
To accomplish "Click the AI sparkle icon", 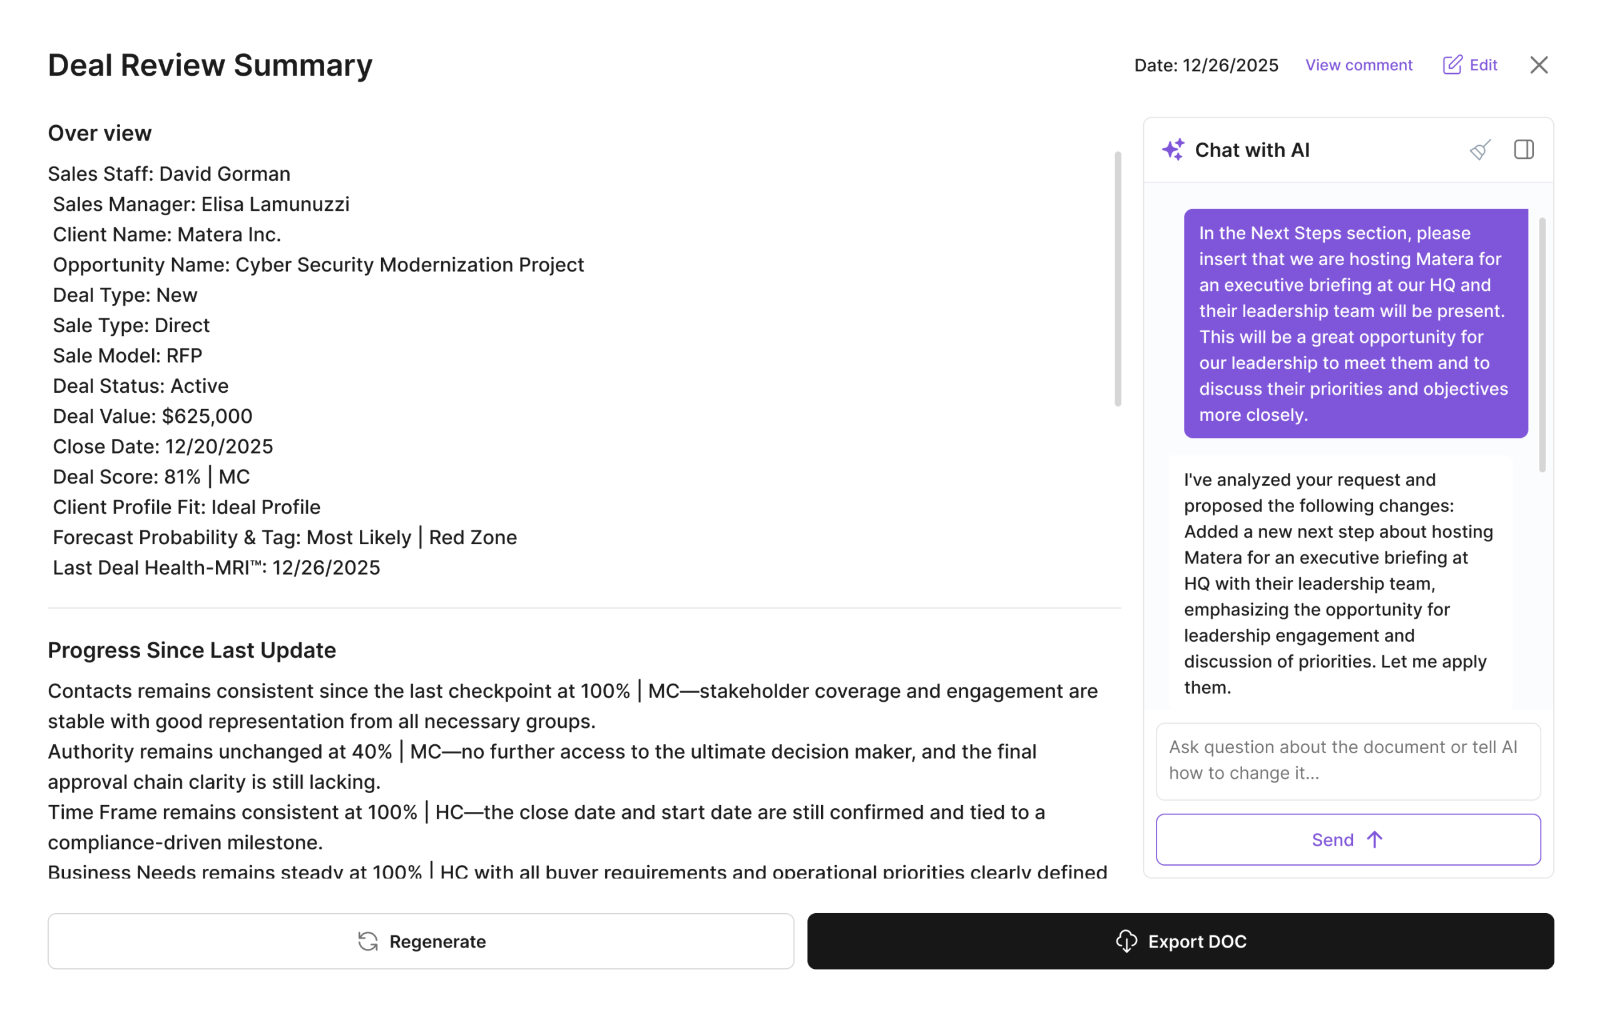I will coord(1173,149).
